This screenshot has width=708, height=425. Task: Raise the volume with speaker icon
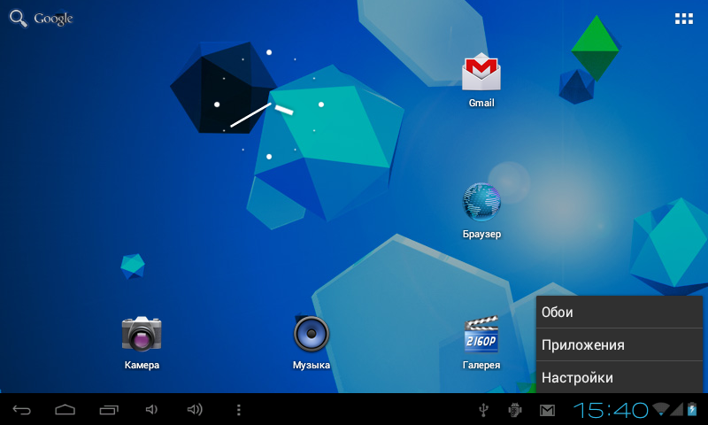pyautogui.click(x=195, y=410)
